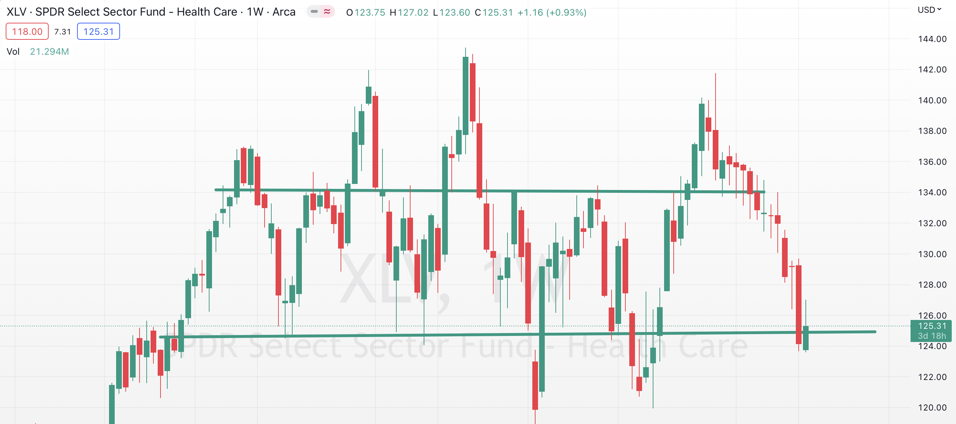Click the 132.00 price axis label
Viewport: 956px width, 424px height.
(932, 223)
